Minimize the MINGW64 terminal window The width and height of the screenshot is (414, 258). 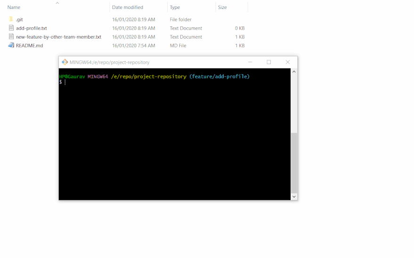[250, 62]
